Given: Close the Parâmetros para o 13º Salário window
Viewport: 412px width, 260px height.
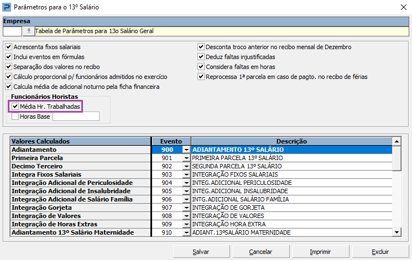Looking at the screenshot, I should [x=401, y=8].
